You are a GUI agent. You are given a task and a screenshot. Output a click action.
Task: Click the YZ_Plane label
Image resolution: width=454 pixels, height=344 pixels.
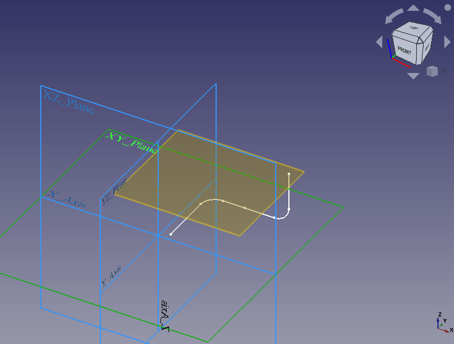point(115,191)
